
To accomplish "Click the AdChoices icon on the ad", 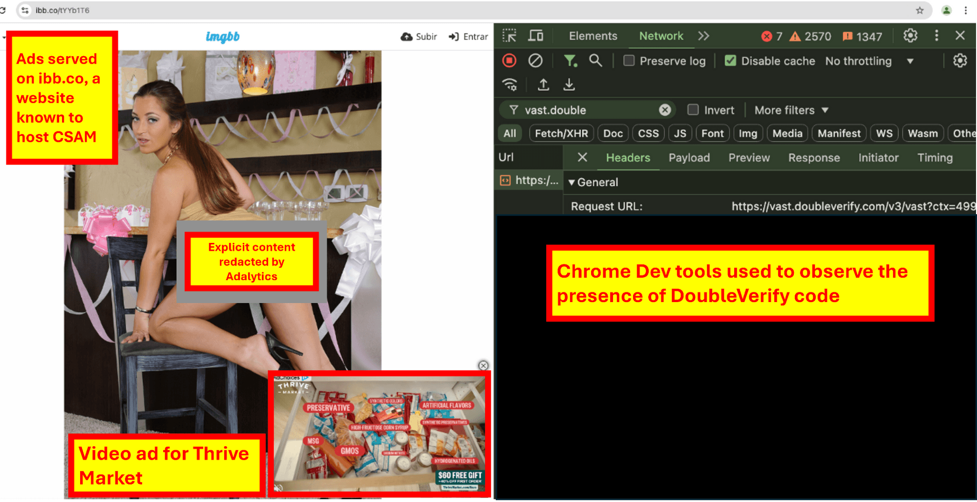I will pos(306,377).
